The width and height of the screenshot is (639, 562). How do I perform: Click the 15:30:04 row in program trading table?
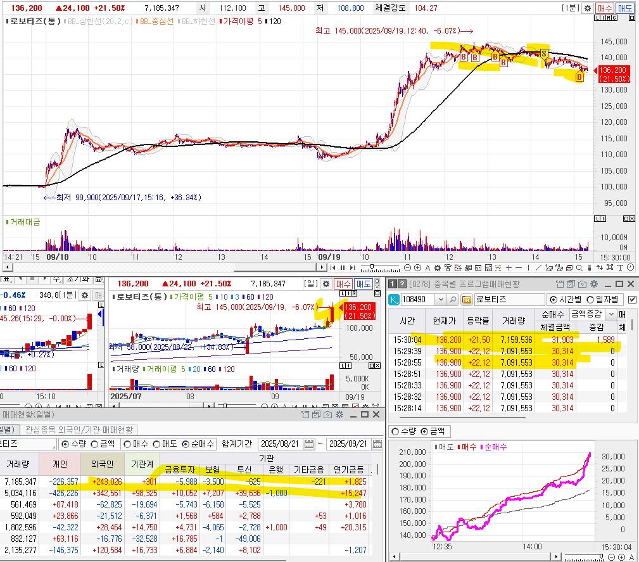point(507,340)
